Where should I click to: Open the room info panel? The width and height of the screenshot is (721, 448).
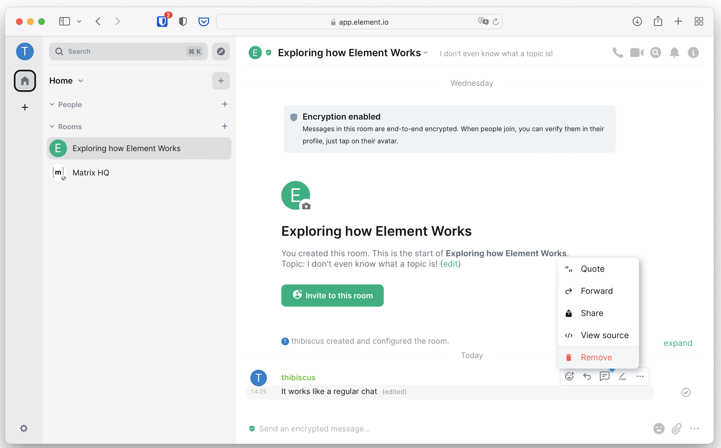[693, 53]
